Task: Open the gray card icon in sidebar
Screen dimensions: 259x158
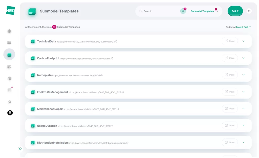Action: tap(9, 43)
